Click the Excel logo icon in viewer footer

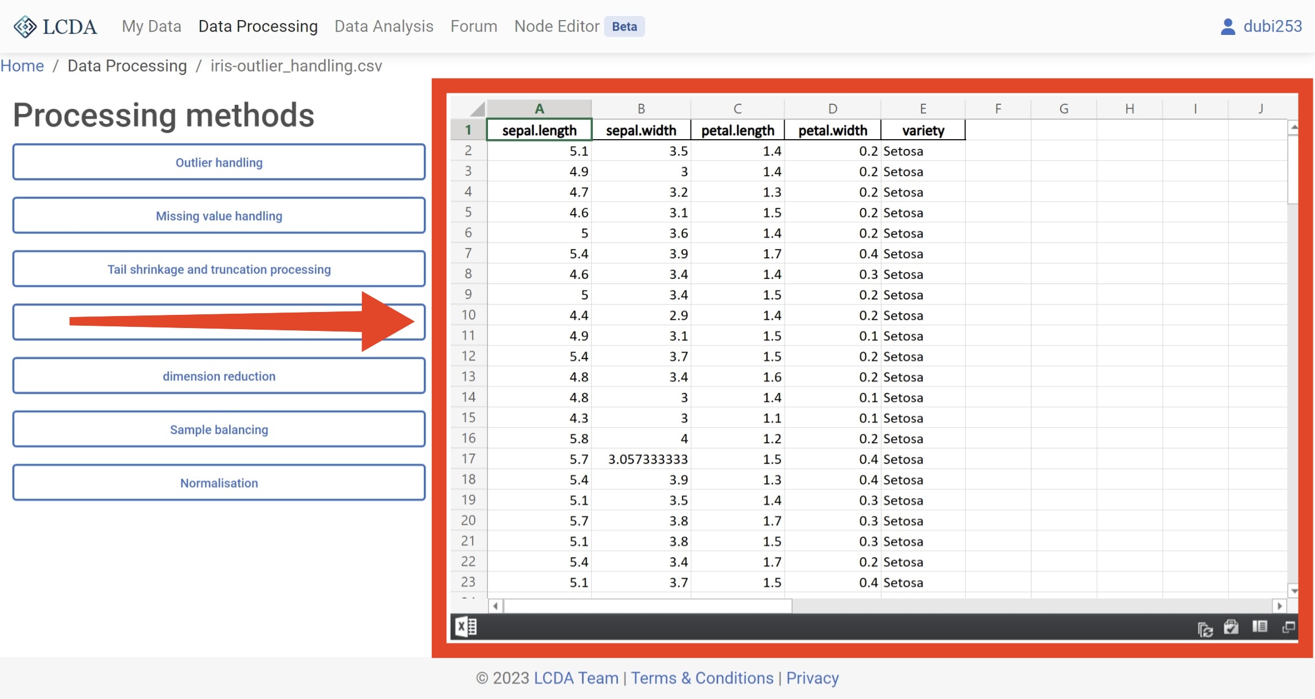tap(466, 627)
